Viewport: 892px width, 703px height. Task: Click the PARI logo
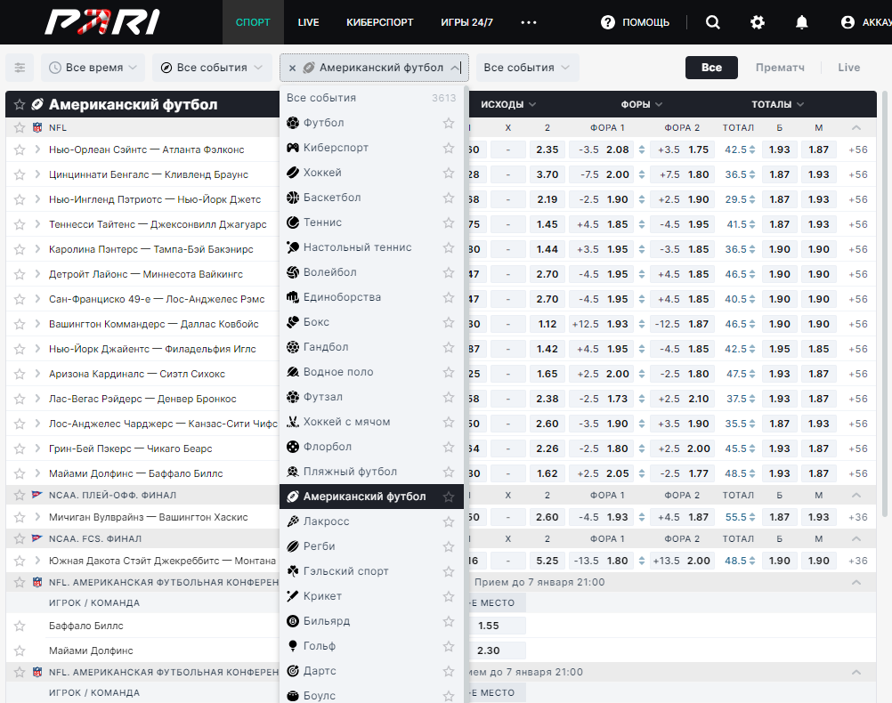(102, 22)
